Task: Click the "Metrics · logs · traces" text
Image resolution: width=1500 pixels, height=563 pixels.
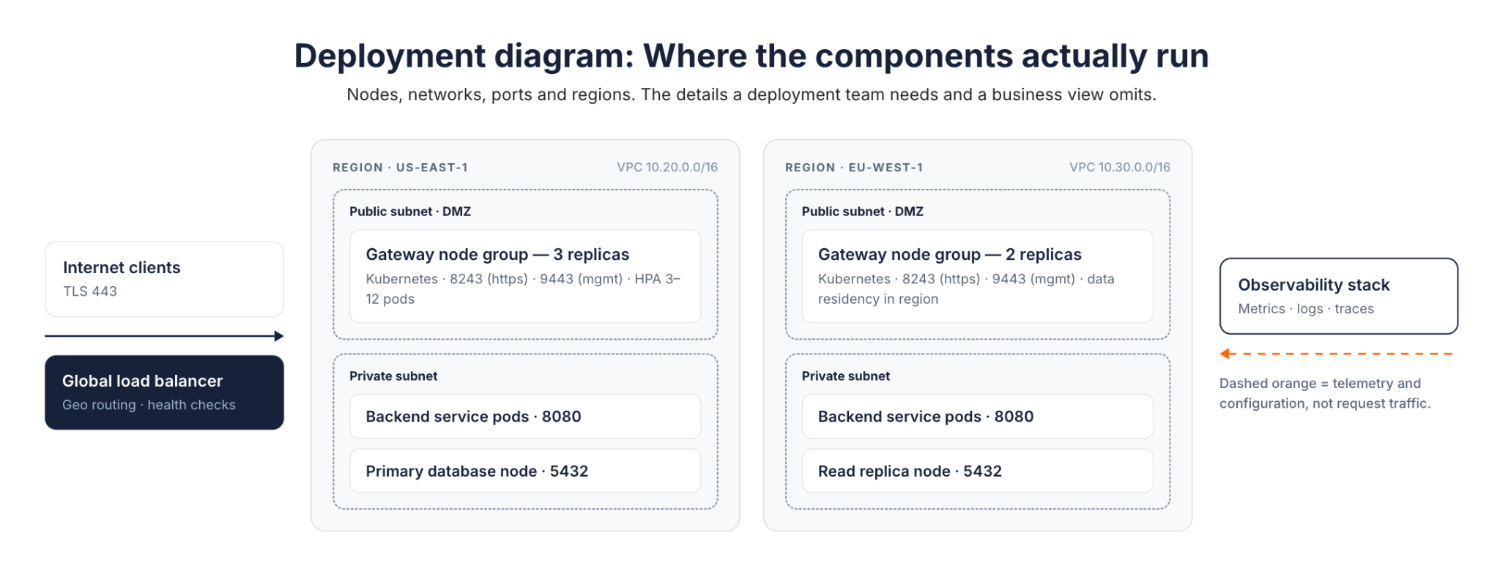Action: [x=1306, y=309]
